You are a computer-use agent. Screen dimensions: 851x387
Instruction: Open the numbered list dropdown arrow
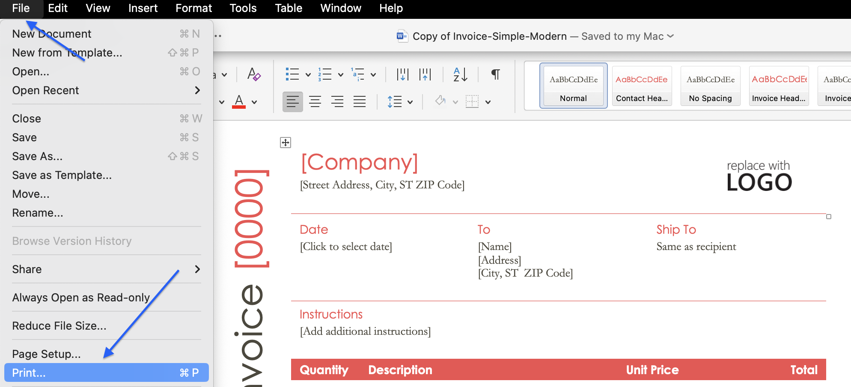341,75
